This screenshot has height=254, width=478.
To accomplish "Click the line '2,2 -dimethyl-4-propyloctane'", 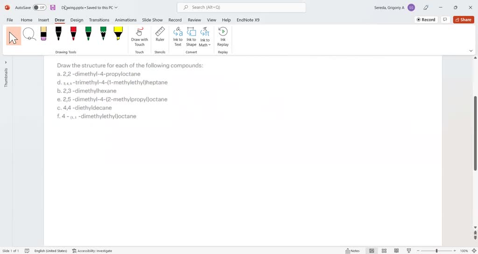I will tap(101, 74).
